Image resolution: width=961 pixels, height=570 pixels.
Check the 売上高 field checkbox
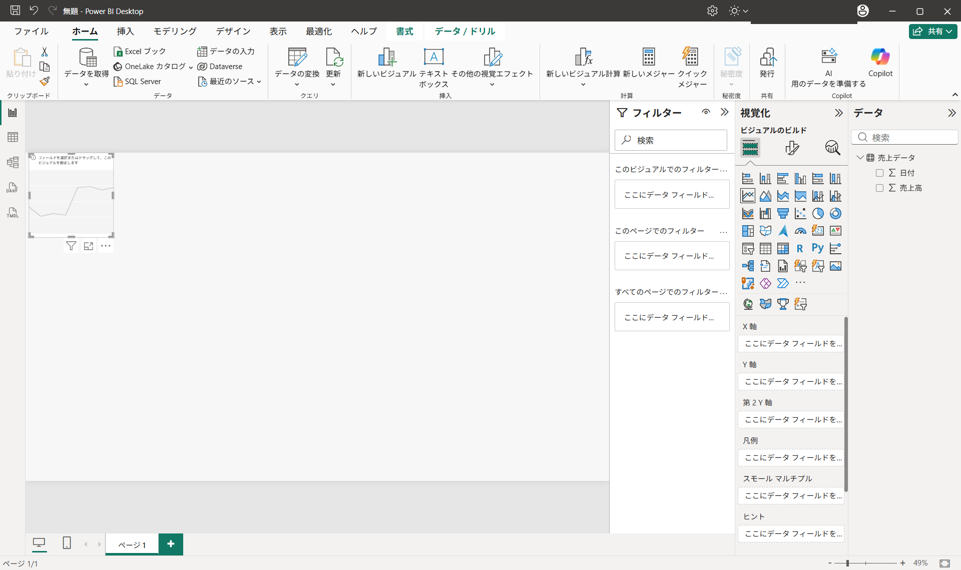click(x=879, y=188)
